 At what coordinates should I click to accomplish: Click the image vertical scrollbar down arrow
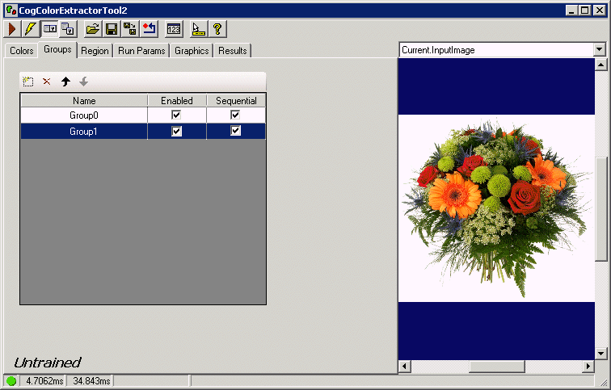(x=600, y=354)
